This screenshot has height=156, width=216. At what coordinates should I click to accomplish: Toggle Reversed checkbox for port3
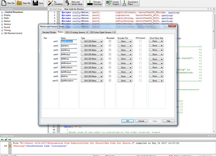point(110,50)
